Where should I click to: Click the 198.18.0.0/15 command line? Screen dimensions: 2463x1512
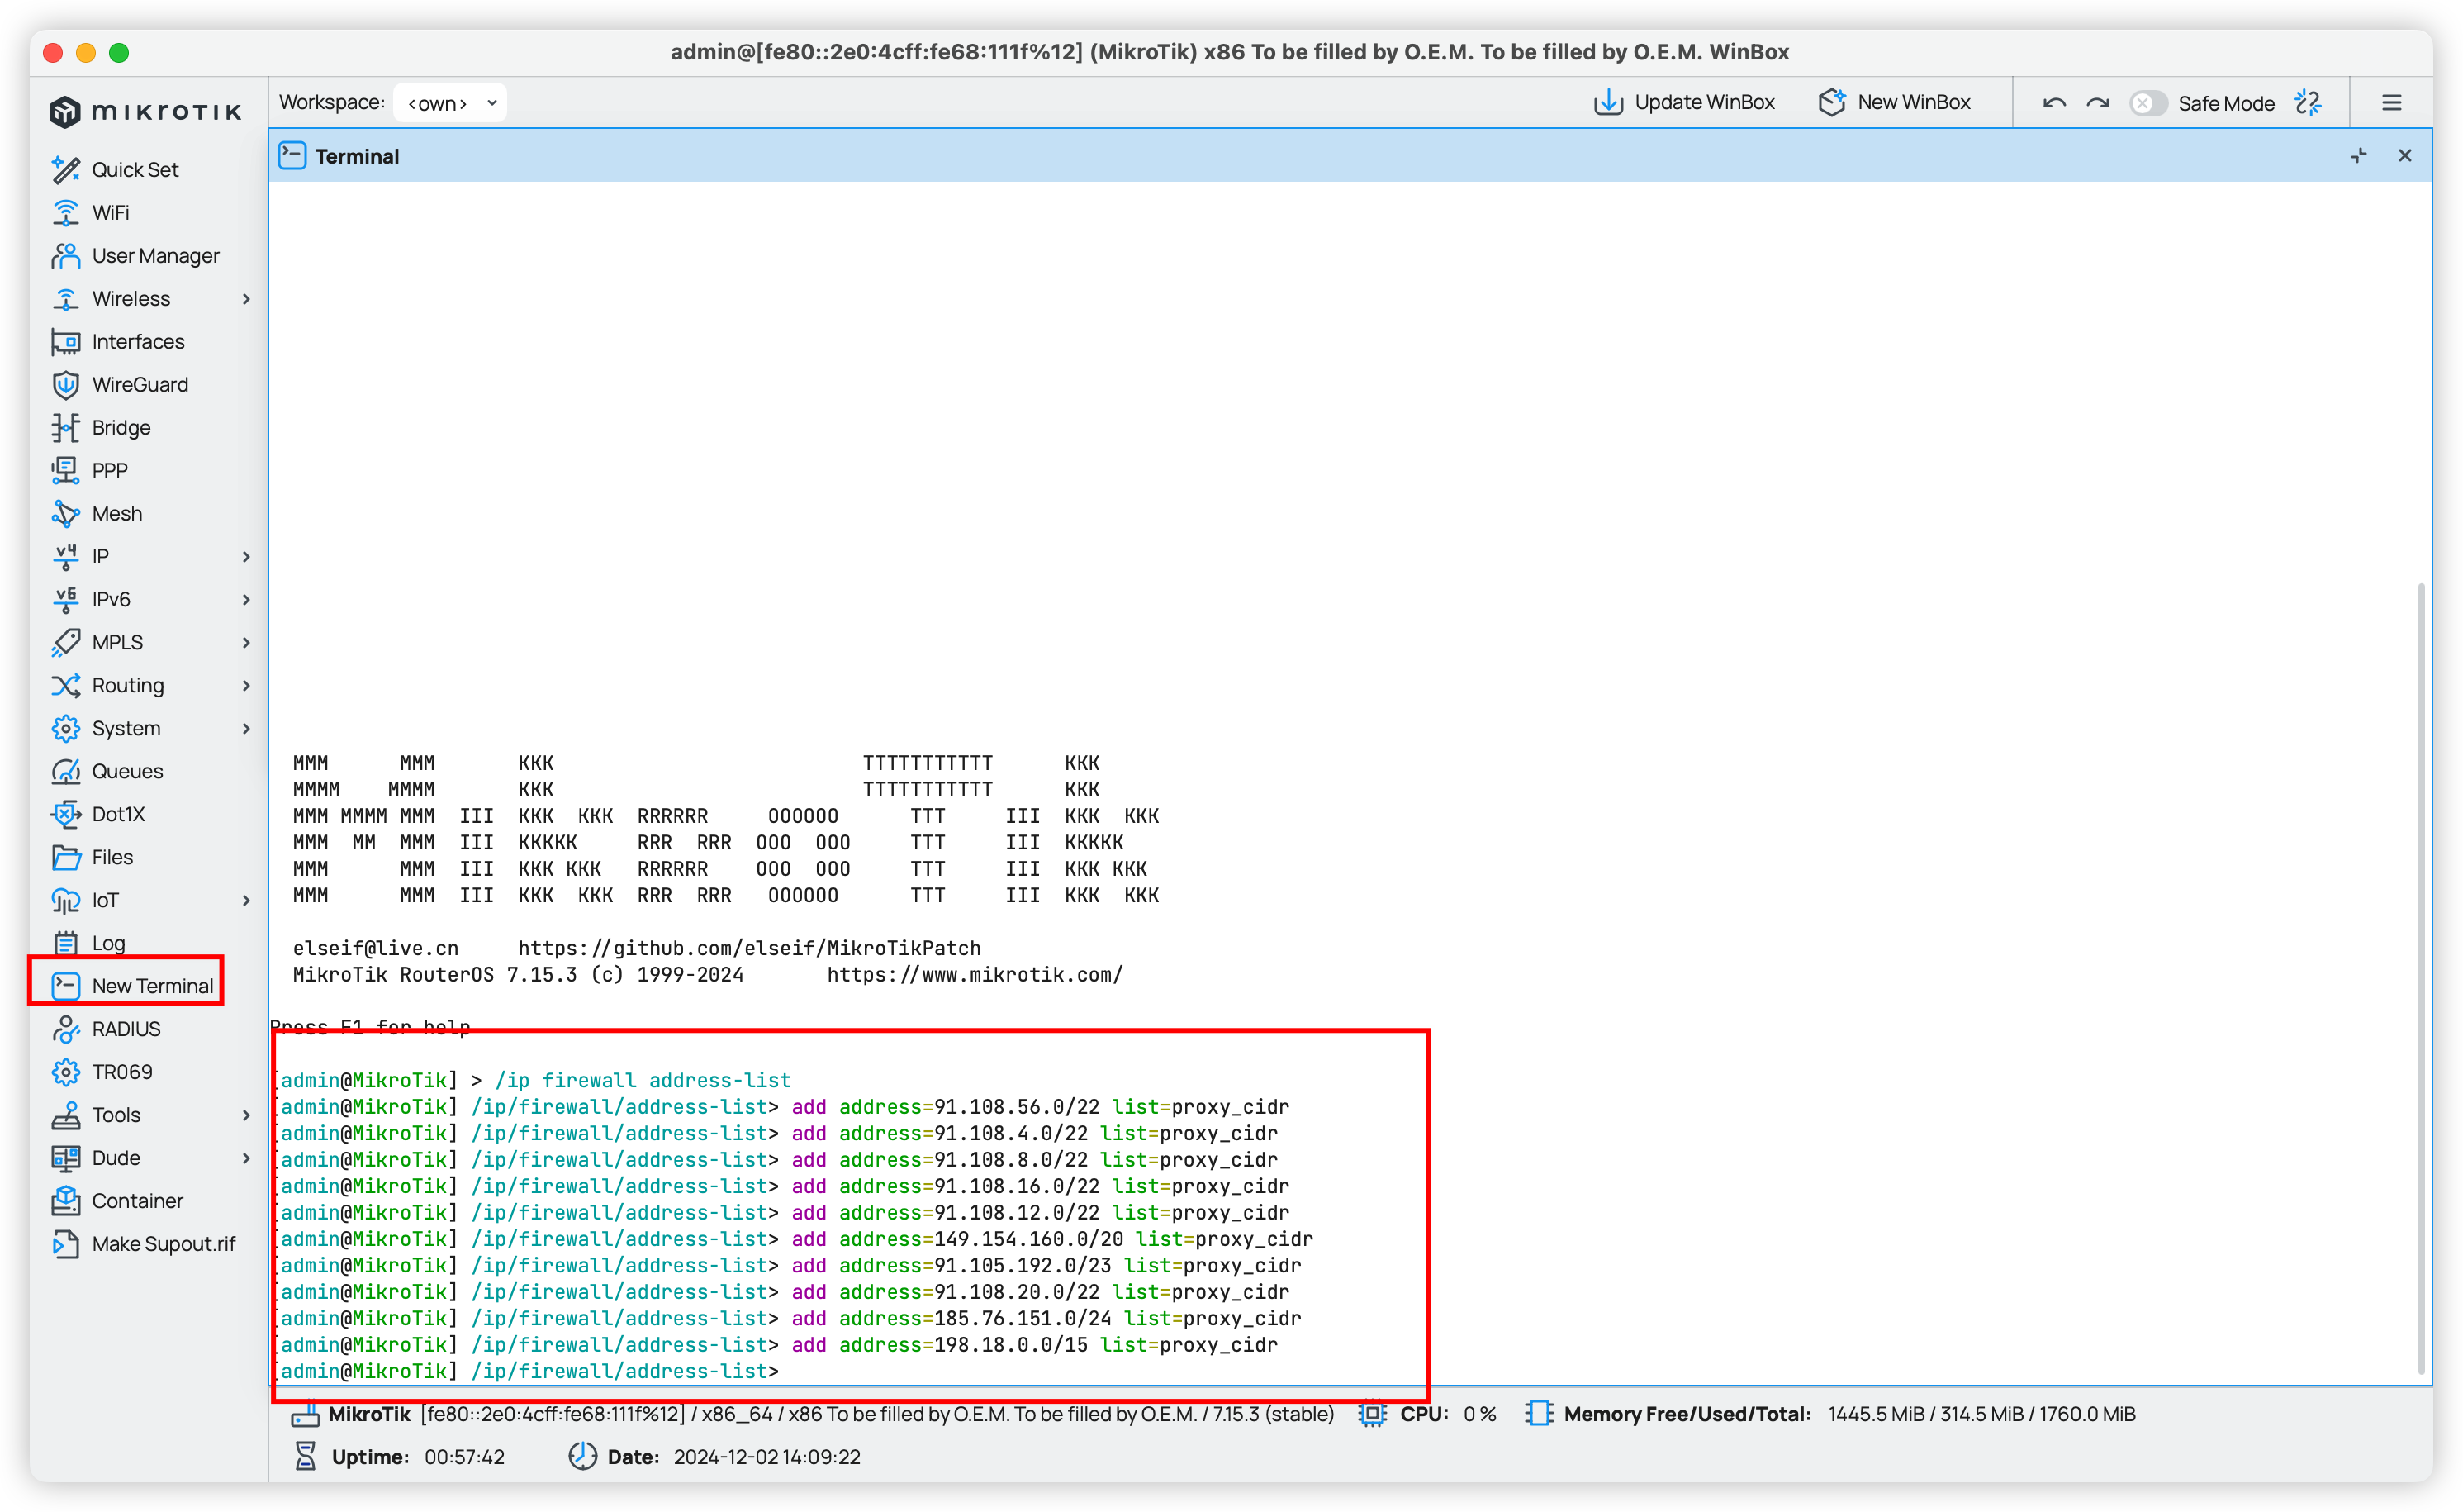pyautogui.click(x=776, y=1346)
